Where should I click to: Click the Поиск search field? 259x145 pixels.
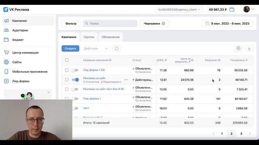[110, 23]
